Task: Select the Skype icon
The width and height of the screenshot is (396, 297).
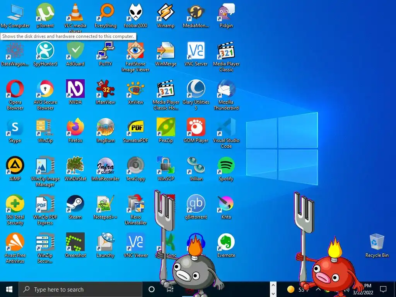Action: pyautogui.click(x=15, y=127)
